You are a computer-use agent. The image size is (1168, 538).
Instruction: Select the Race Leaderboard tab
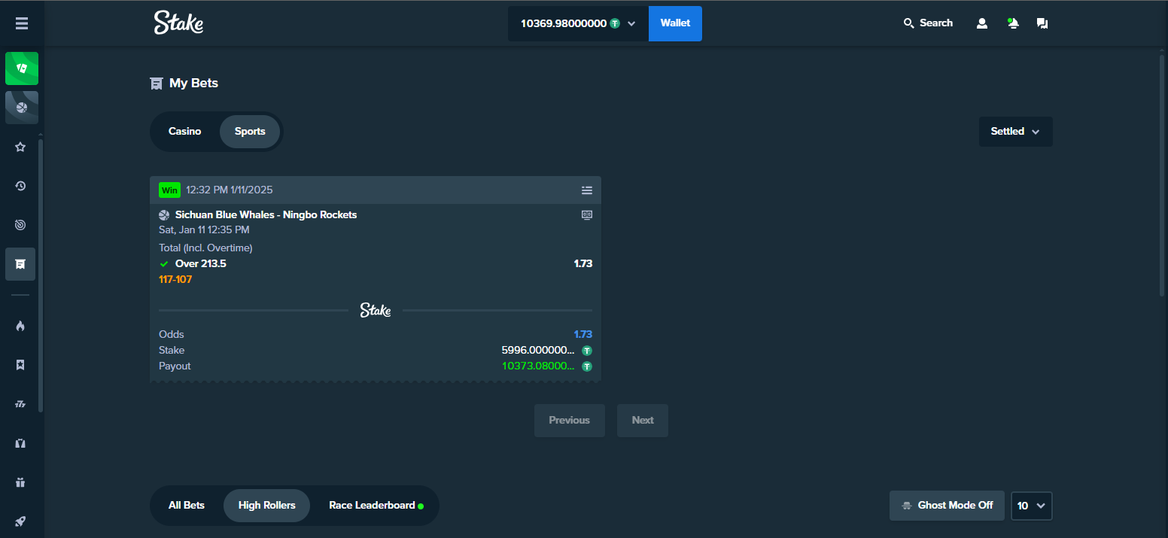pyautogui.click(x=376, y=506)
